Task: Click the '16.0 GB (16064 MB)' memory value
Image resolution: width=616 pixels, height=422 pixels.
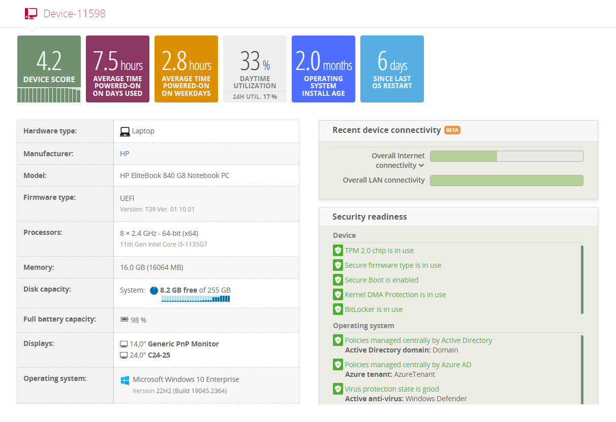Action: [151, 267]
